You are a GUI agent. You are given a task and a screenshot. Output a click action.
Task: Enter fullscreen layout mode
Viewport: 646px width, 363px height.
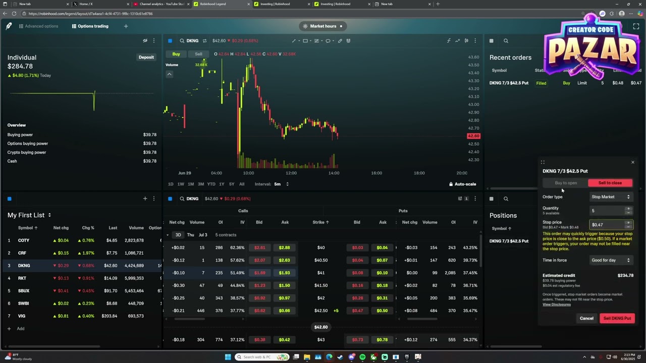pyautogui.click(x=636, y=26)
